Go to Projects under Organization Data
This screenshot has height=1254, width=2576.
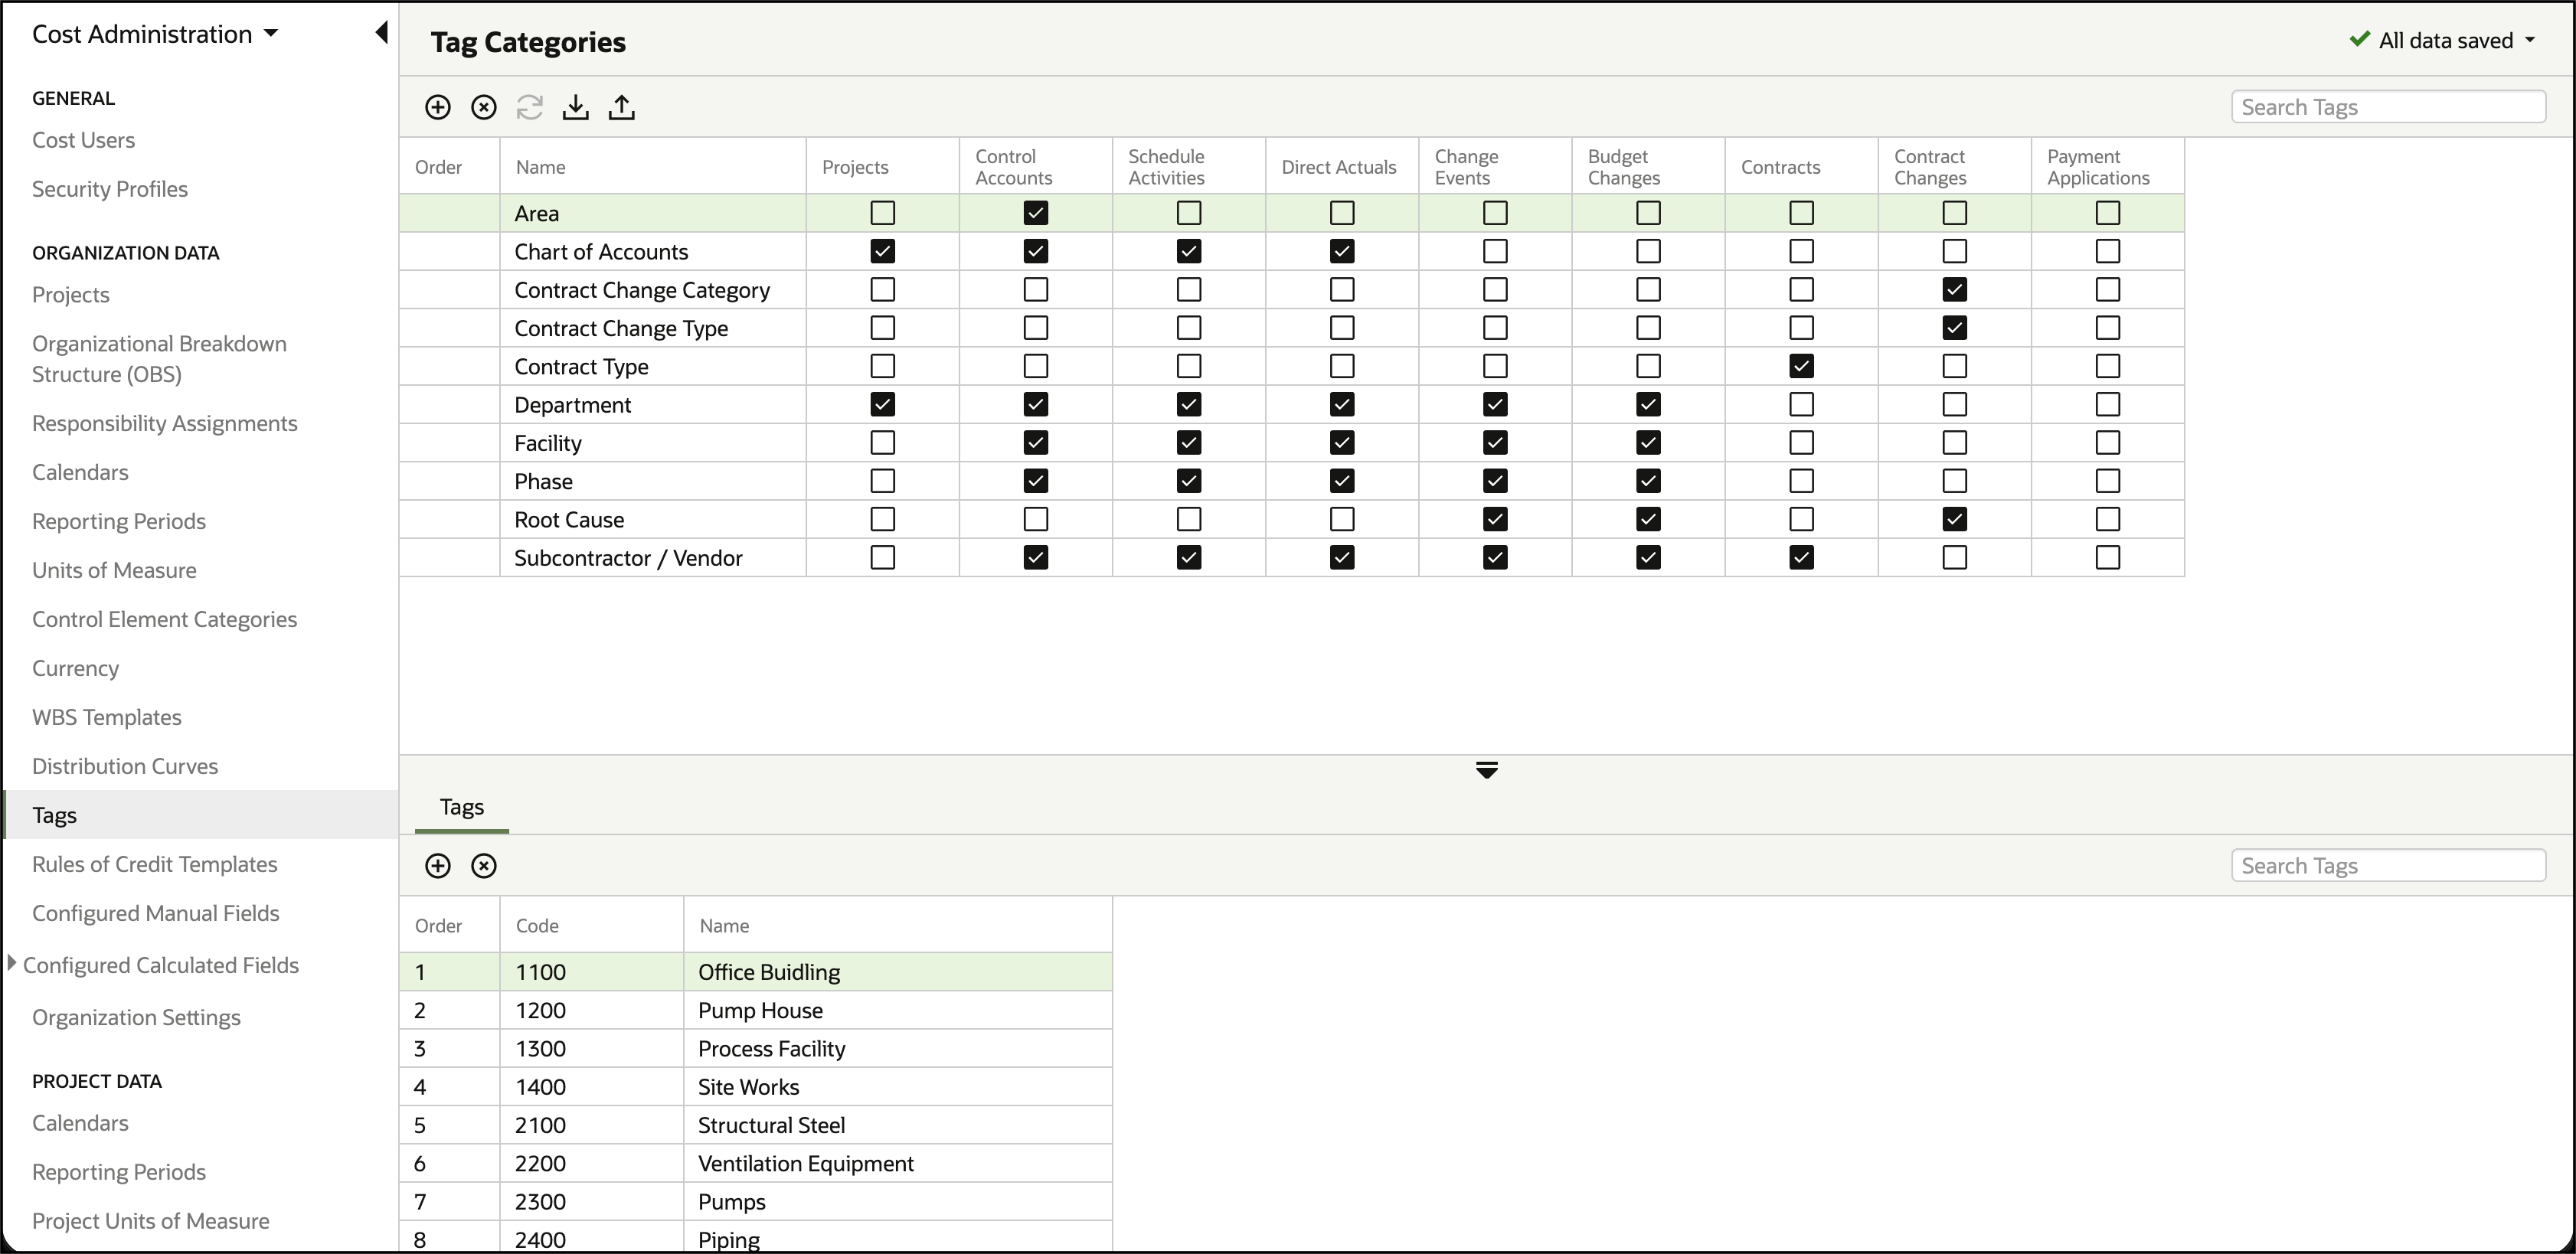[x=71, y=295]
